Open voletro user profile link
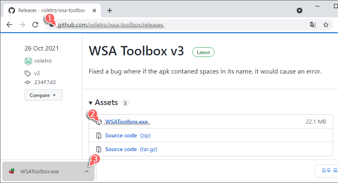The image size is (338, 183). coord(43,61)
